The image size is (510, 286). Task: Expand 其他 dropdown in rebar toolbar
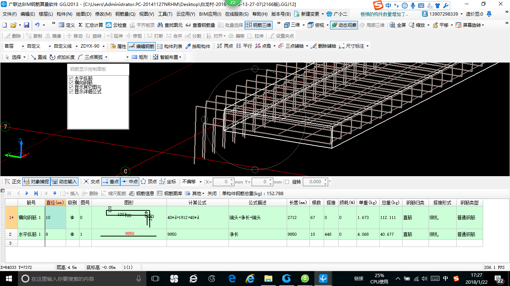pyautogui.click(x=203, y=193)
